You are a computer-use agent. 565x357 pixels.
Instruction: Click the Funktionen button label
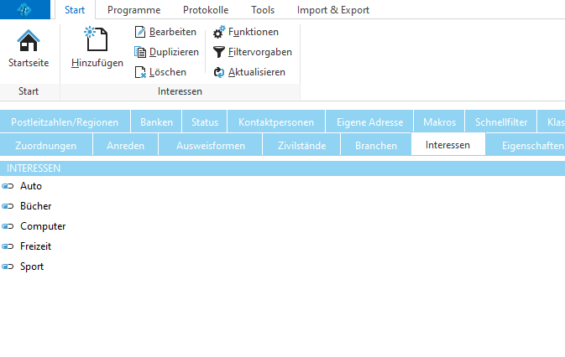254,32
